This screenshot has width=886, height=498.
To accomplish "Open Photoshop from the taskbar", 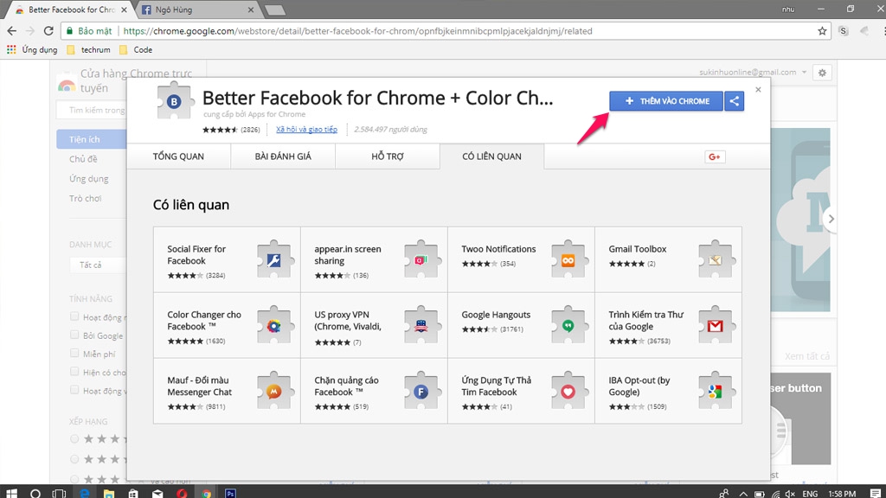I will coord(230,493).
